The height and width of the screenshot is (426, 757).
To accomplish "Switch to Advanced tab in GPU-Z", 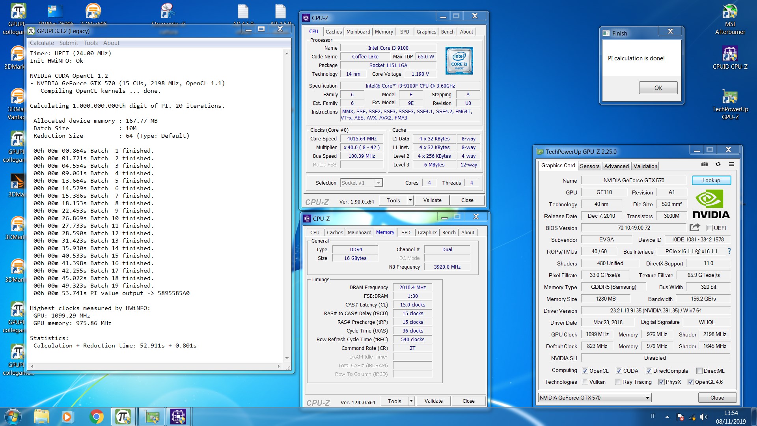I will pos(616,166).
